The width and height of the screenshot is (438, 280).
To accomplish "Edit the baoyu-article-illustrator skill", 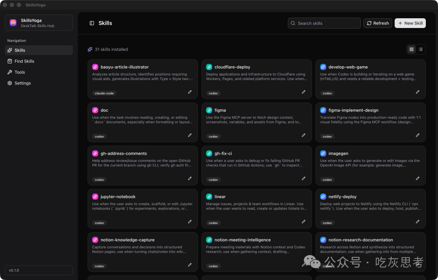I will click(190, 92).
